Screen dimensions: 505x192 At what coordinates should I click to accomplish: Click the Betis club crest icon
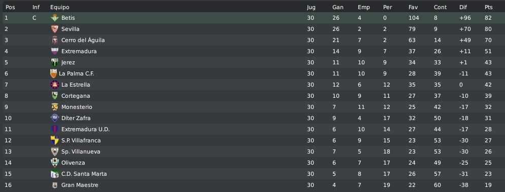55,18
